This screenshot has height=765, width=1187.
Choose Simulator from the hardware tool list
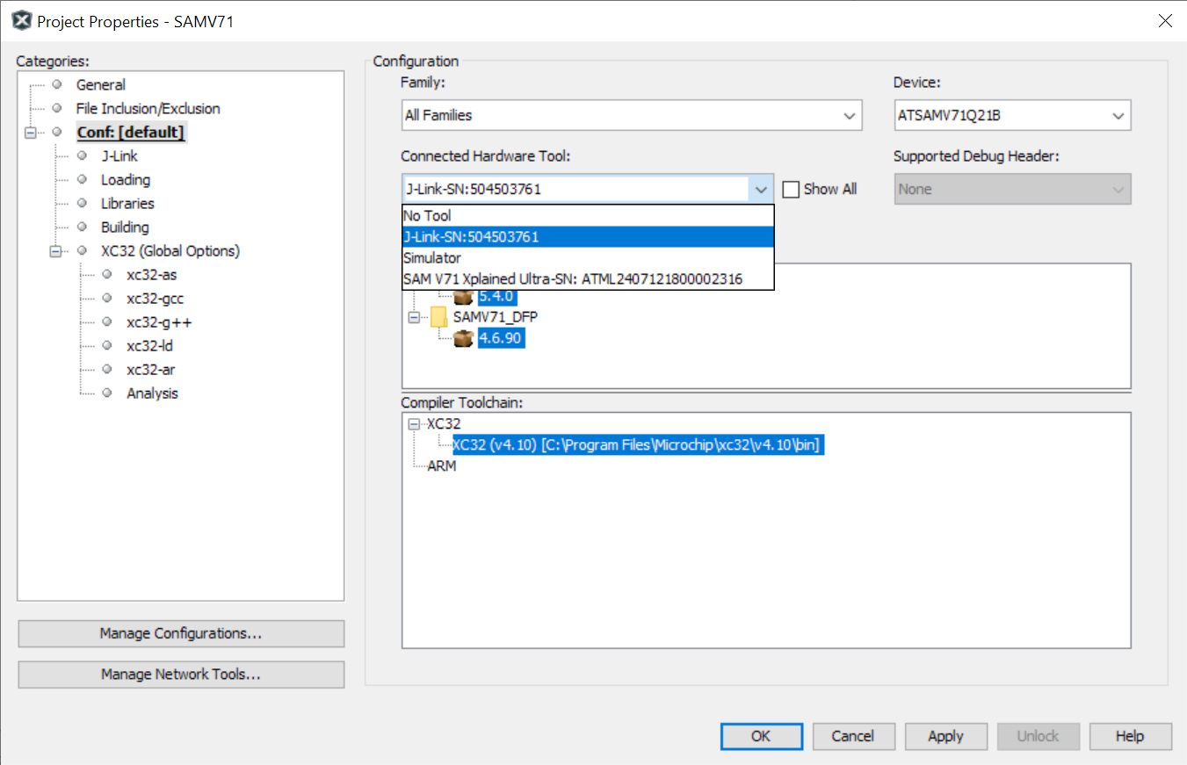[x=432, y=258]
